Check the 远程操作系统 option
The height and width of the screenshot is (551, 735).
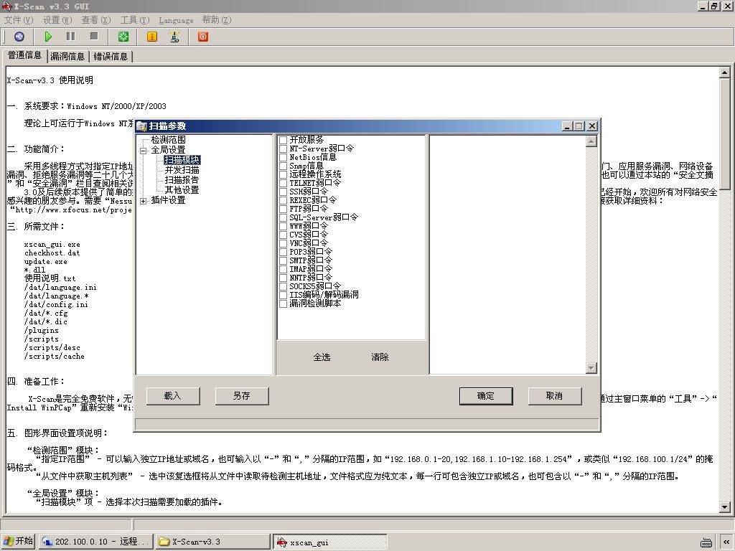283,174
